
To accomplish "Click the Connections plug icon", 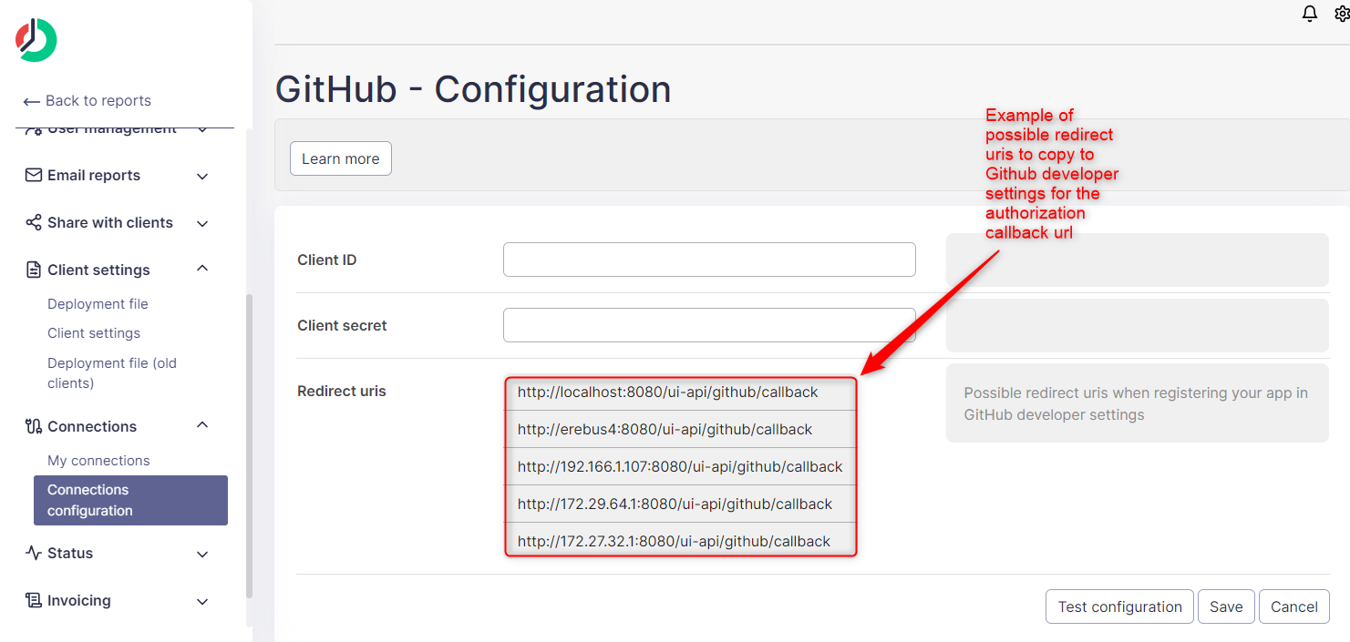I will 34,426.
